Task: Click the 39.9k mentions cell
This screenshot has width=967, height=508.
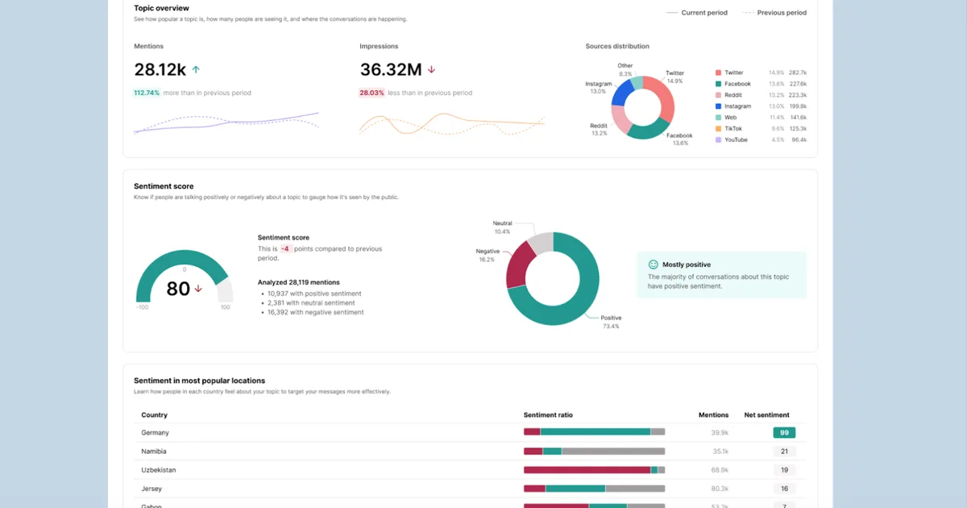Action: click(720, 433)
